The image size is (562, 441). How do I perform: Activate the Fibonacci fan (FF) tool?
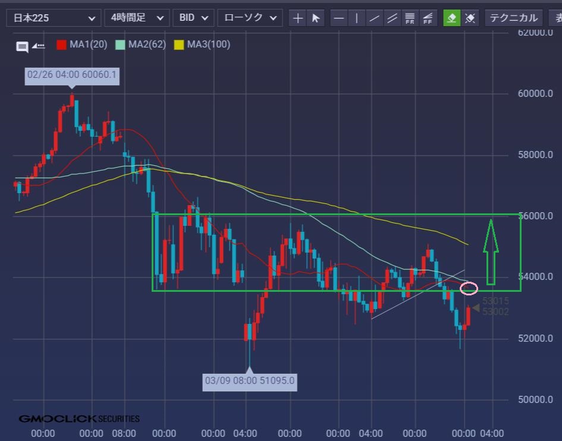tap(427, 18)
